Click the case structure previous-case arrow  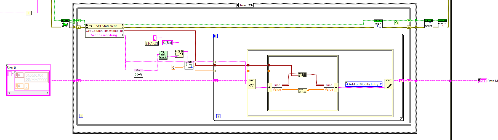click(238, 5)
